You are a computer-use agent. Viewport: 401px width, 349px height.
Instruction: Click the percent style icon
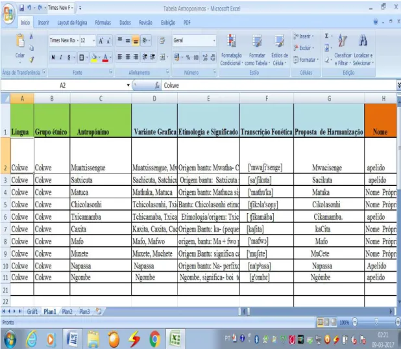(188, 57)
